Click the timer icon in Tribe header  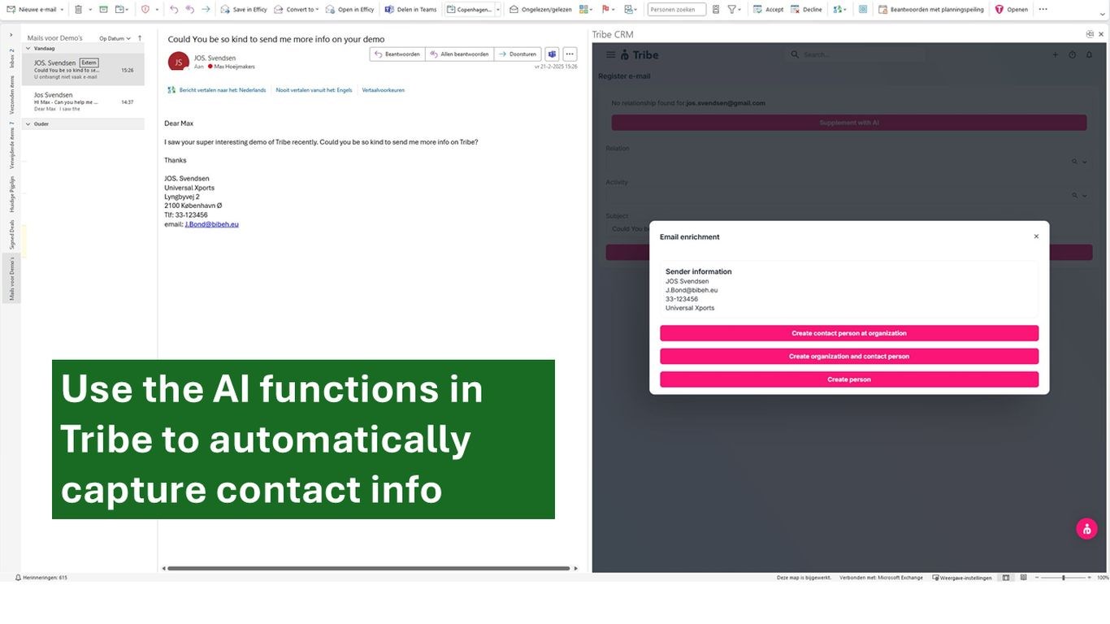pyautogui.click(x=1072, y=54)
